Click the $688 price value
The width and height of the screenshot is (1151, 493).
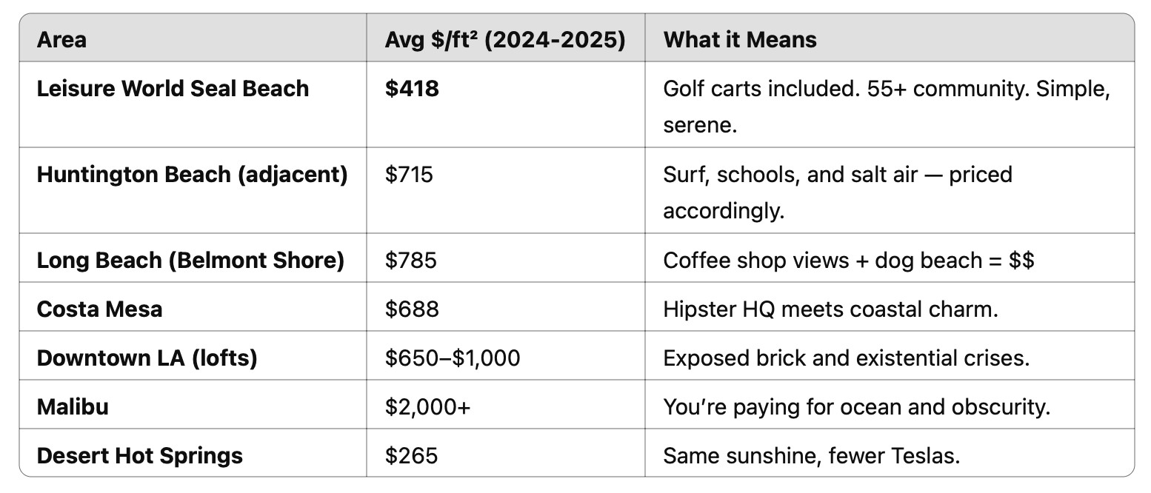(412, 309)
